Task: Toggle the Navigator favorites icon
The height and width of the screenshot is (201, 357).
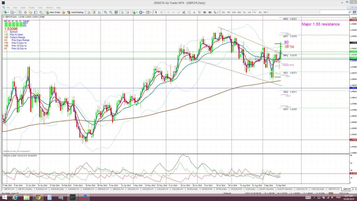Action: [x=30, y=12]
